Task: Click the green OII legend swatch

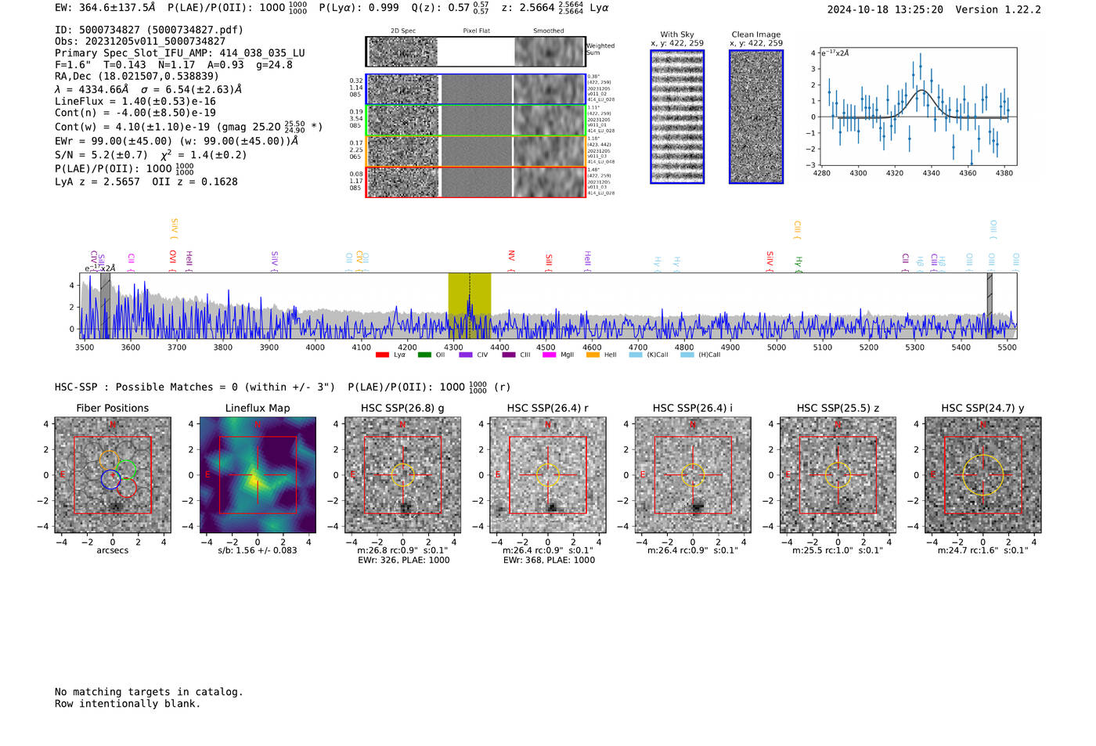Action: (424, 355)
